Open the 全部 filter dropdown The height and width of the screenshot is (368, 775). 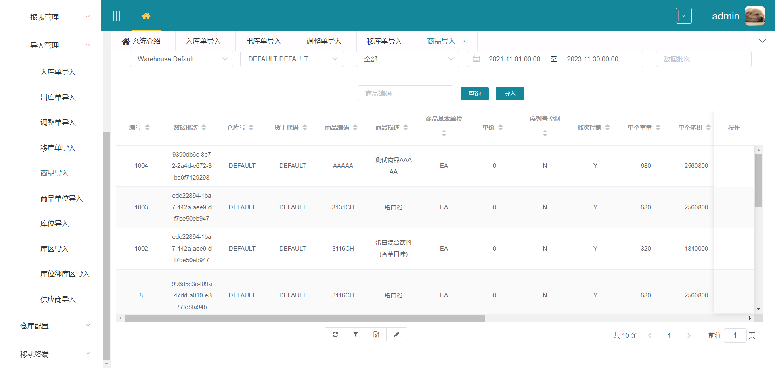(x=407, y=59)
